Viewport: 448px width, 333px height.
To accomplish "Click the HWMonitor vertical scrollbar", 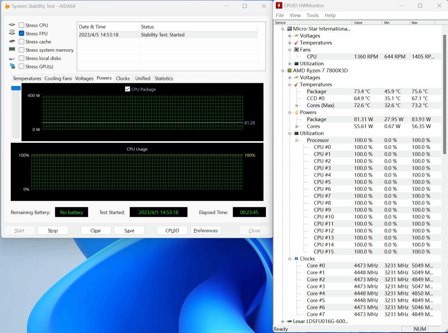I will tap(445, 124).
